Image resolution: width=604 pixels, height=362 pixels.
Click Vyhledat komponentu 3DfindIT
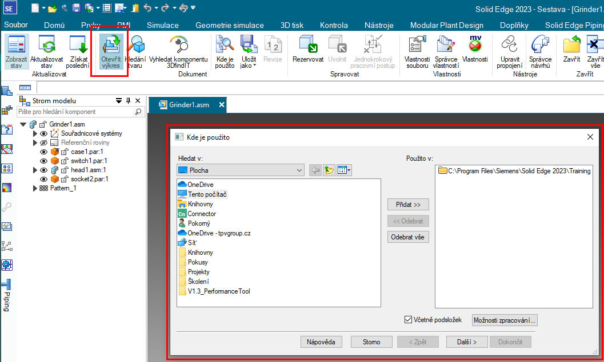pos(178,52)
